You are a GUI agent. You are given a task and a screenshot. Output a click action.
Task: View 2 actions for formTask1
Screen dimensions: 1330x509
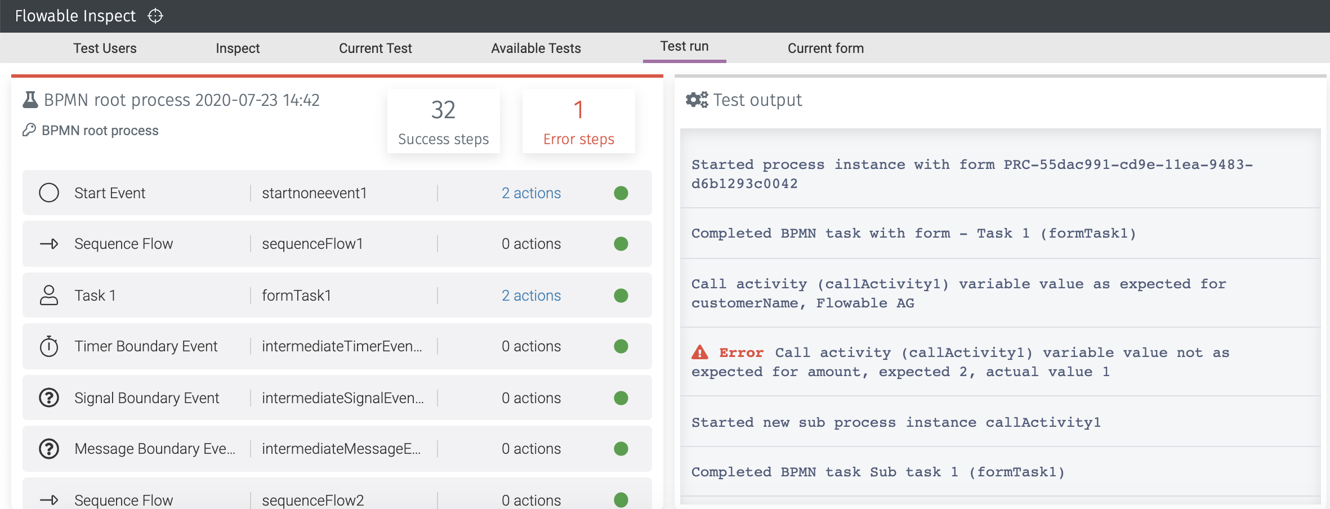(531, 295)
